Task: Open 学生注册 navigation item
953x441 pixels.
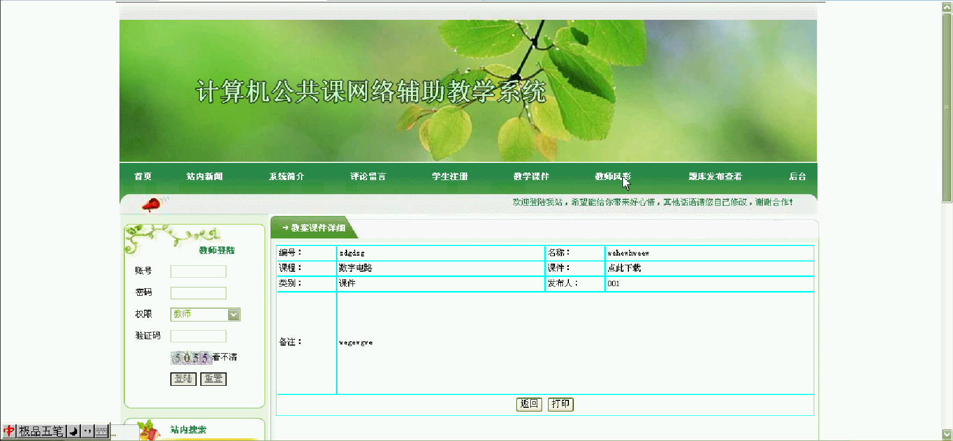Action: [x=450, y=176]
